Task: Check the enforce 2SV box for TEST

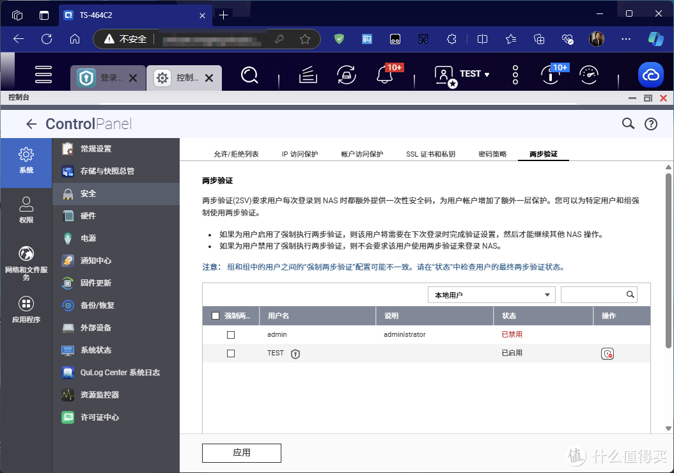Action: (x=231, y=353)
